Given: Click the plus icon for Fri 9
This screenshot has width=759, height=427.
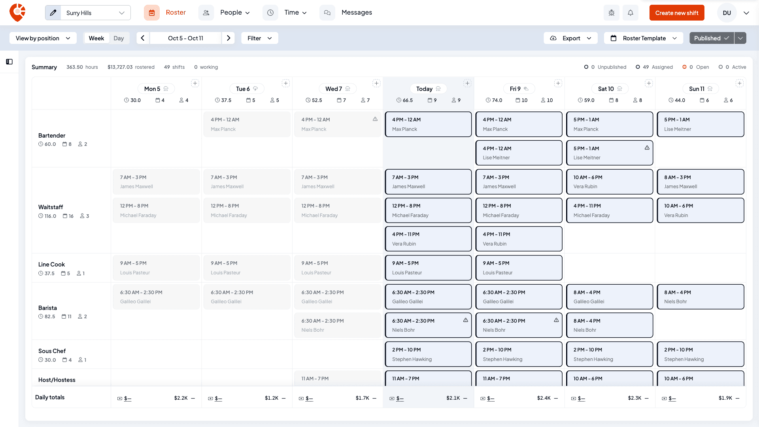Looking at the screenshot, I should pos(558,83).
